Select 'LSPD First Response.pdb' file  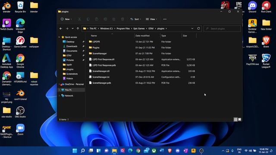104,65
